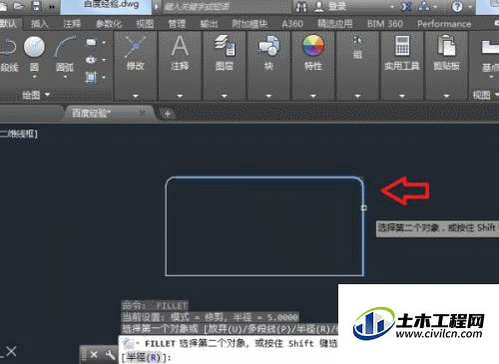This screenshot has height=364, width=499.
Task: Click the 选择第一个对象或 command history line
Action: (230, 329)
